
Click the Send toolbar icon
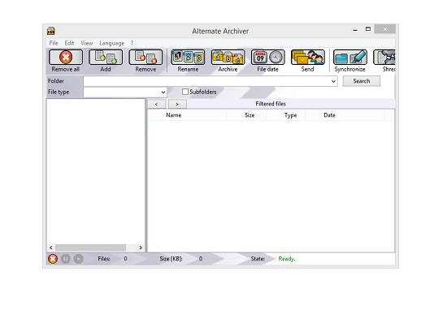click(307, 58)
